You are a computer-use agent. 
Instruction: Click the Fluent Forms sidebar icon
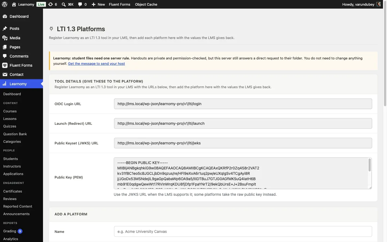click(x=5, y=65)
